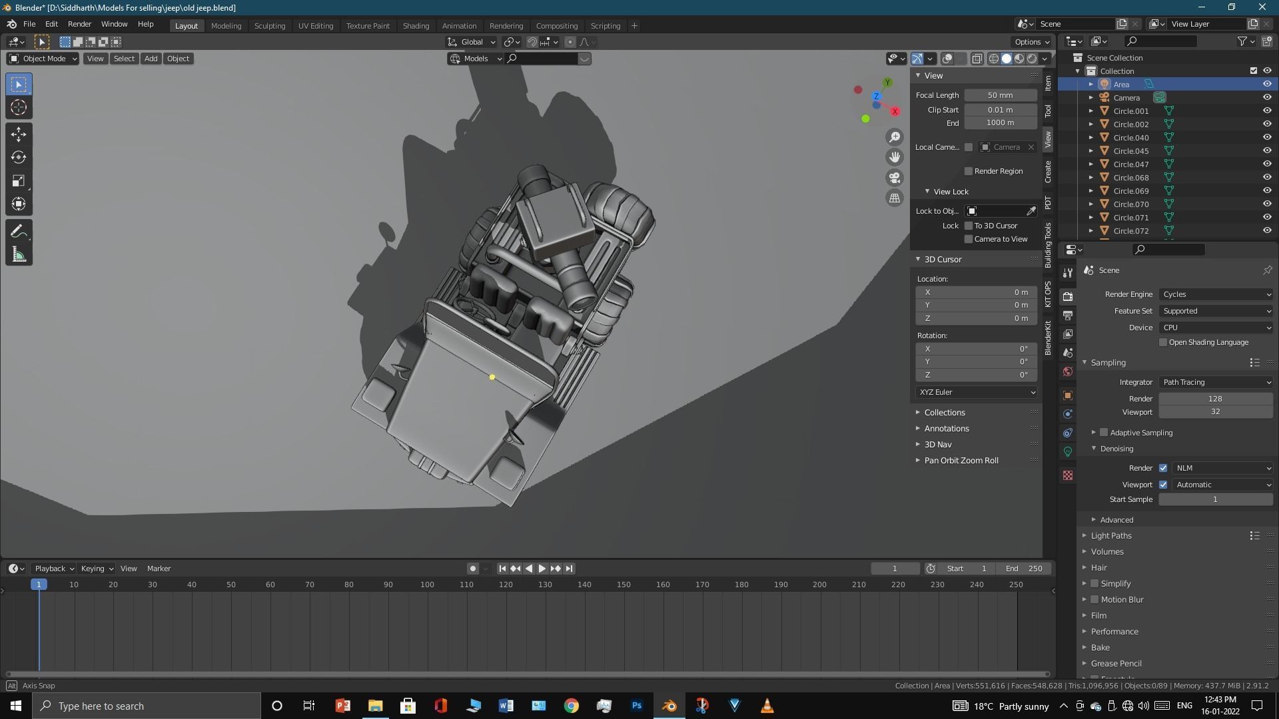Open Output properties tab icon
The width and height of the screenshot is (1279, 719).
pos(1068,315)
